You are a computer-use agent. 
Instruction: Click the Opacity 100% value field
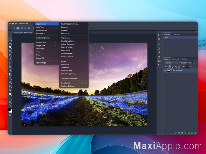coord(190,63)
